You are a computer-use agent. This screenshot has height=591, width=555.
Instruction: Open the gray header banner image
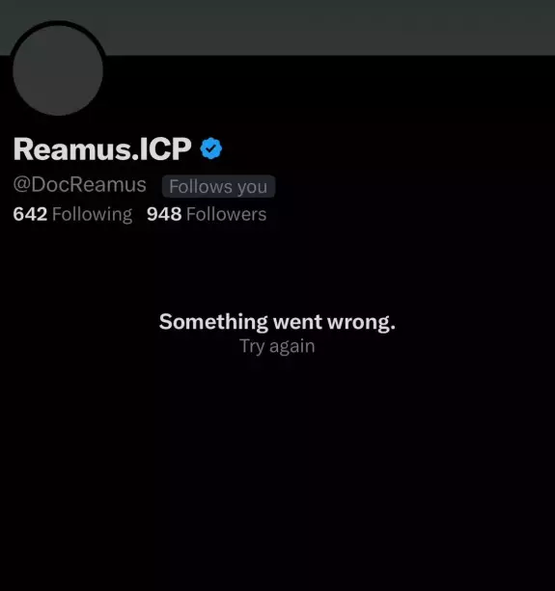coord(277,28)
